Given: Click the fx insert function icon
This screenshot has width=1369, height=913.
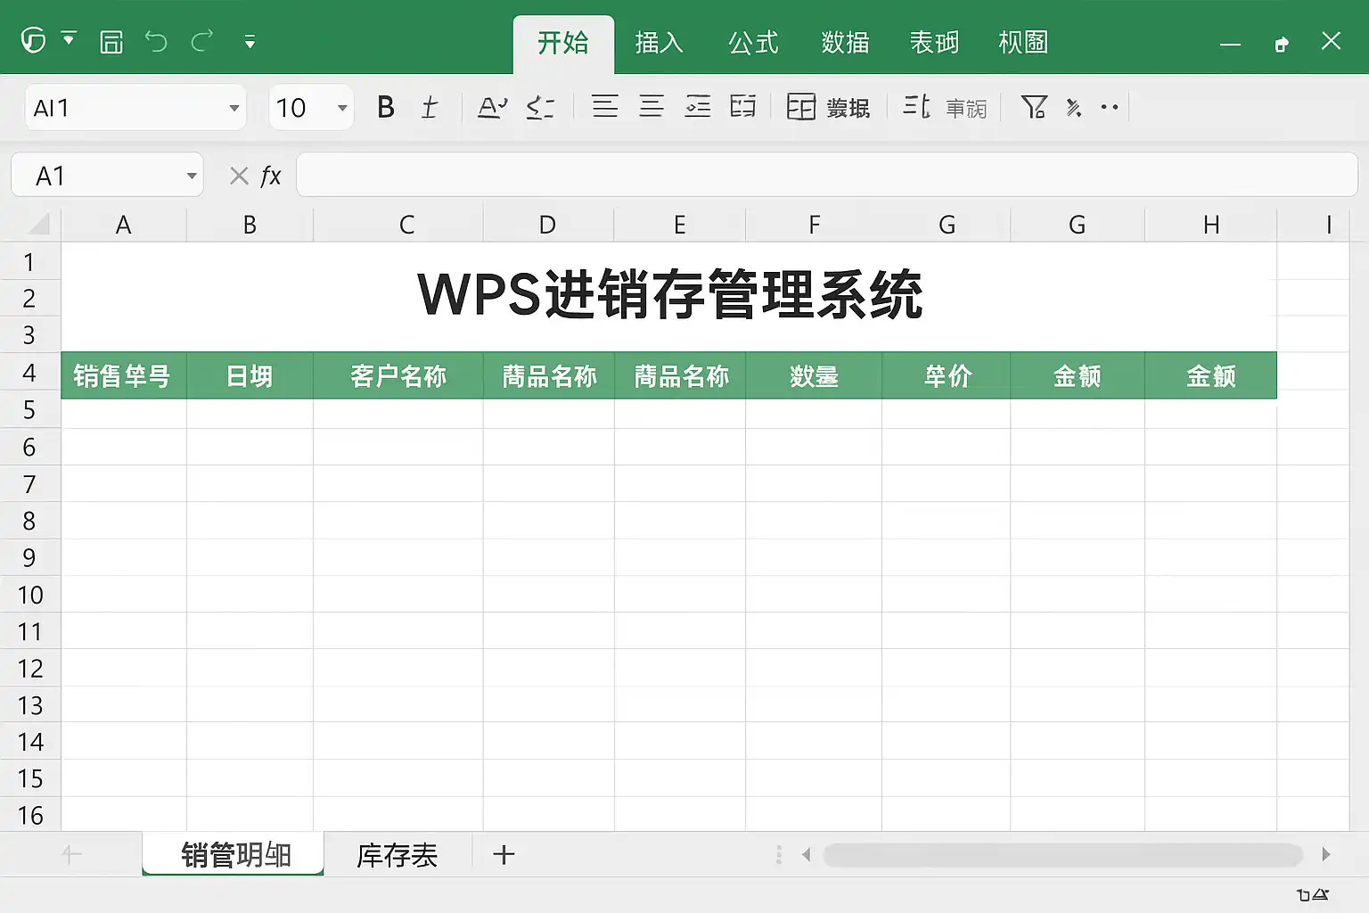Looking at the screenshot, I should [271, 177].
